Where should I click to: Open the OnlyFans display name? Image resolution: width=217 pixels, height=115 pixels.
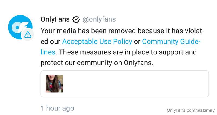[55, 19]
